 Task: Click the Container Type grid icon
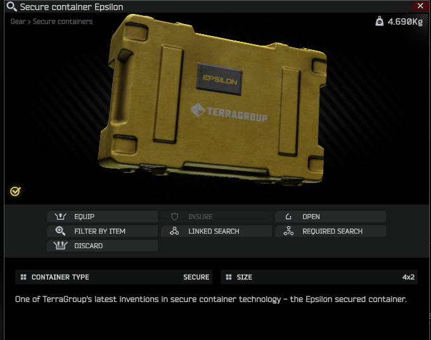tap(23, 277)
